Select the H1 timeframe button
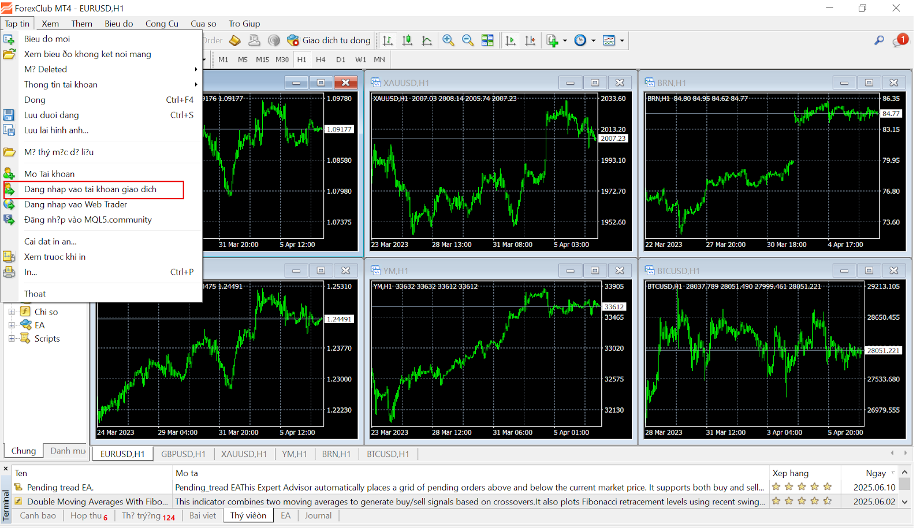The image size is (924, 528). pos(301,59)
